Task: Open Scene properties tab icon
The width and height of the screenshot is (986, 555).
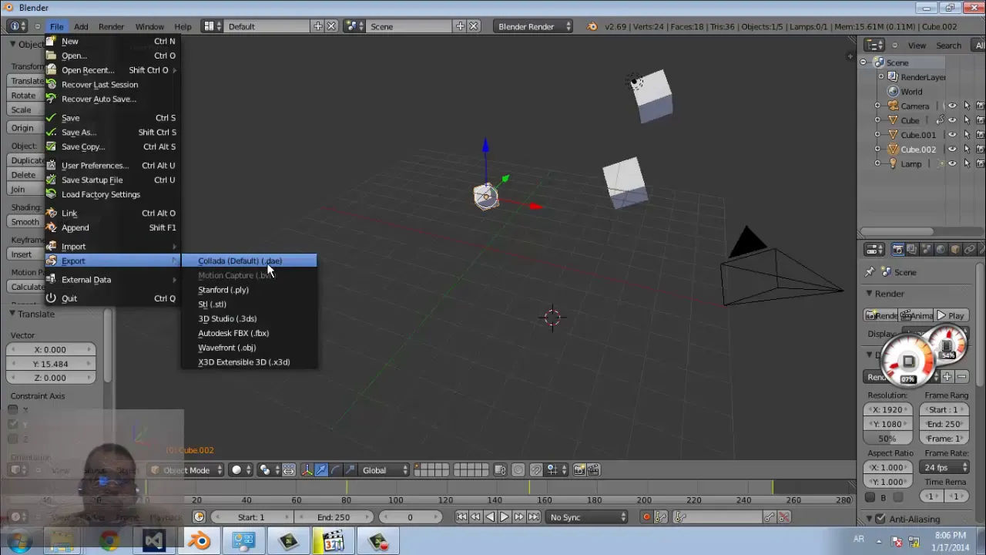Action: (x=927, y=250)
